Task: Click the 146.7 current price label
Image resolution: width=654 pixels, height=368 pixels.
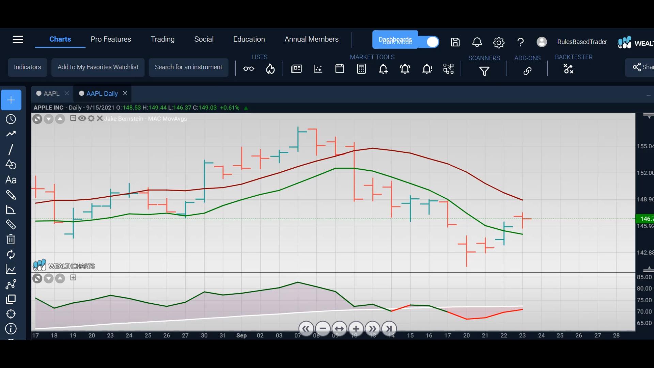Action: pos(645,219)
